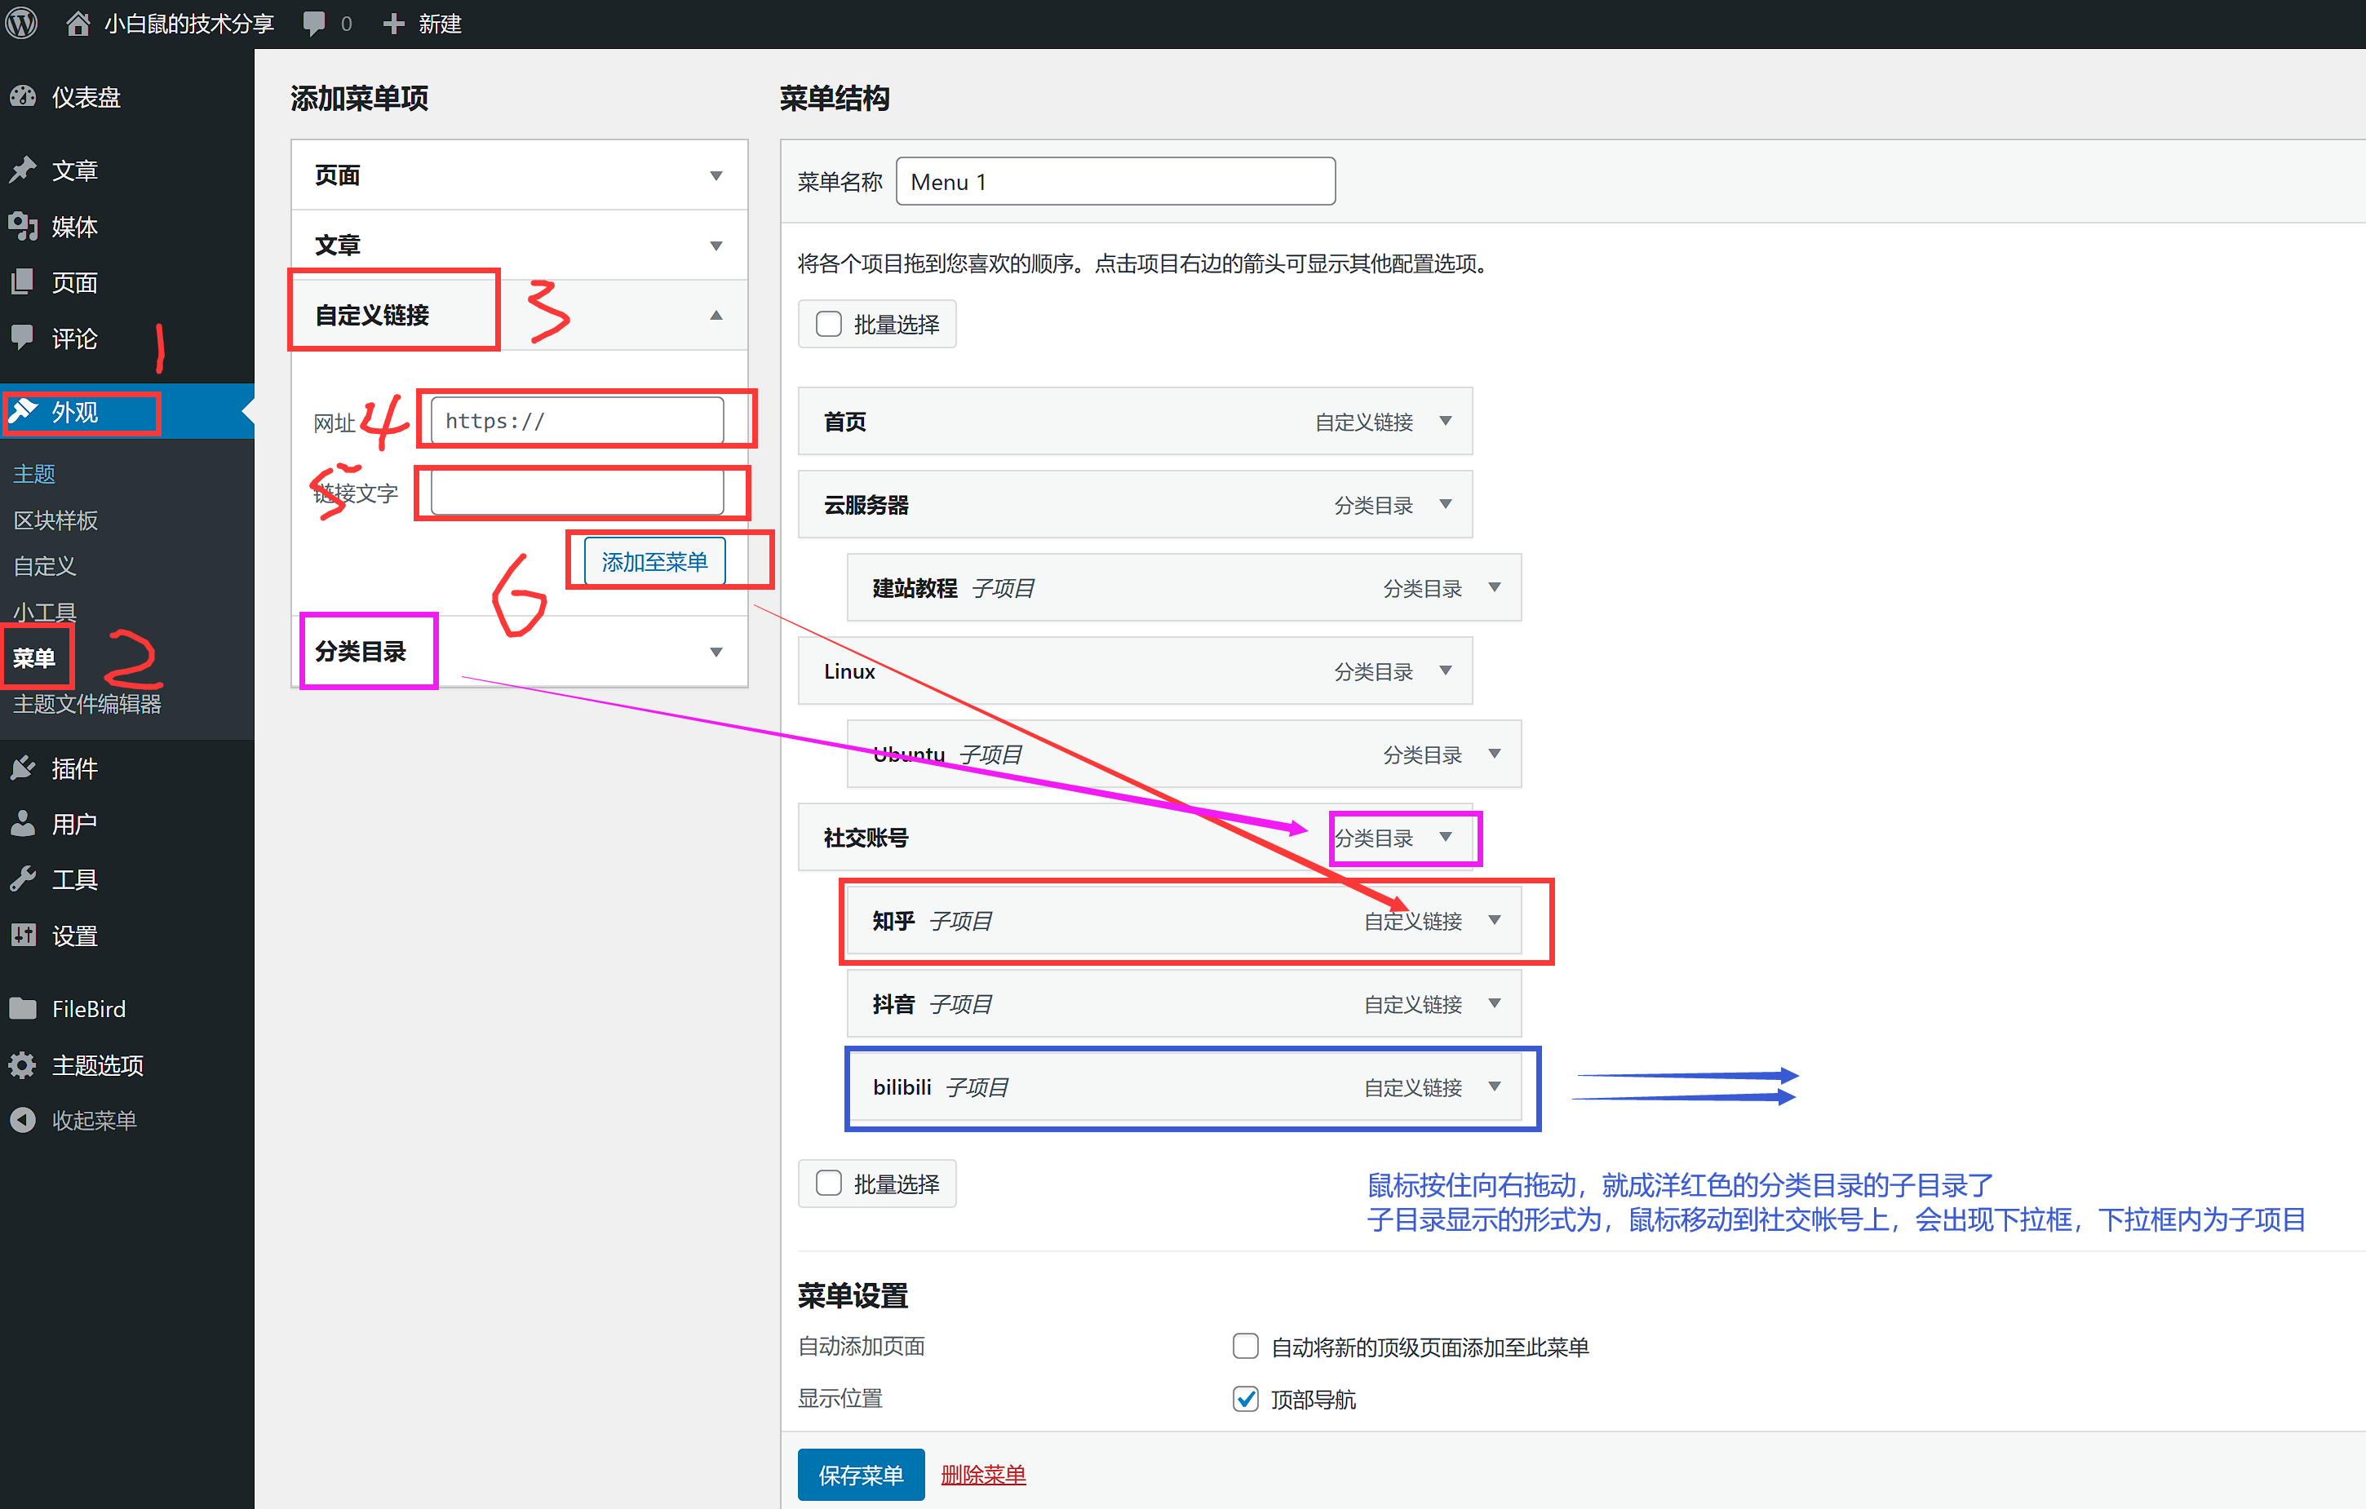
Task: Click the 添加至菜单 button
Action: pyautogui.click(x=654, y=561)
